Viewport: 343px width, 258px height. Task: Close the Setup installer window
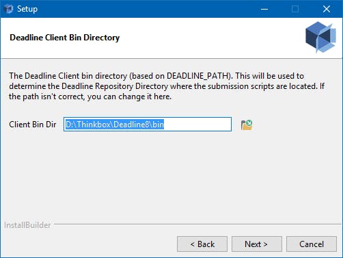[327, 9]
